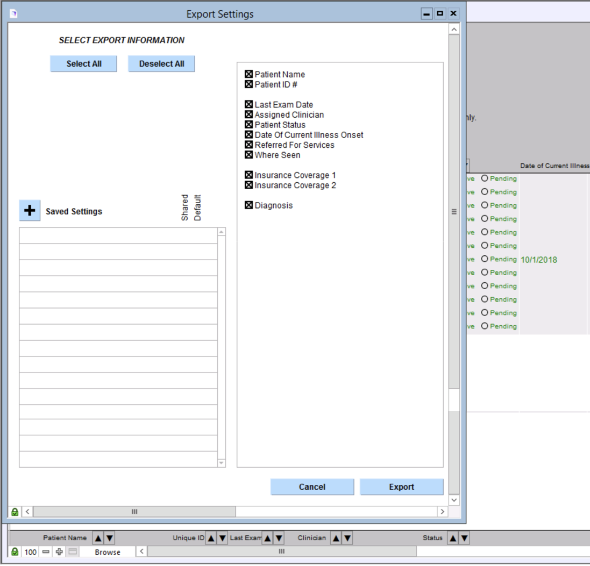Sort Status ascending with up arrow
This screenshot has width=590, height=566.
[453, 538]
